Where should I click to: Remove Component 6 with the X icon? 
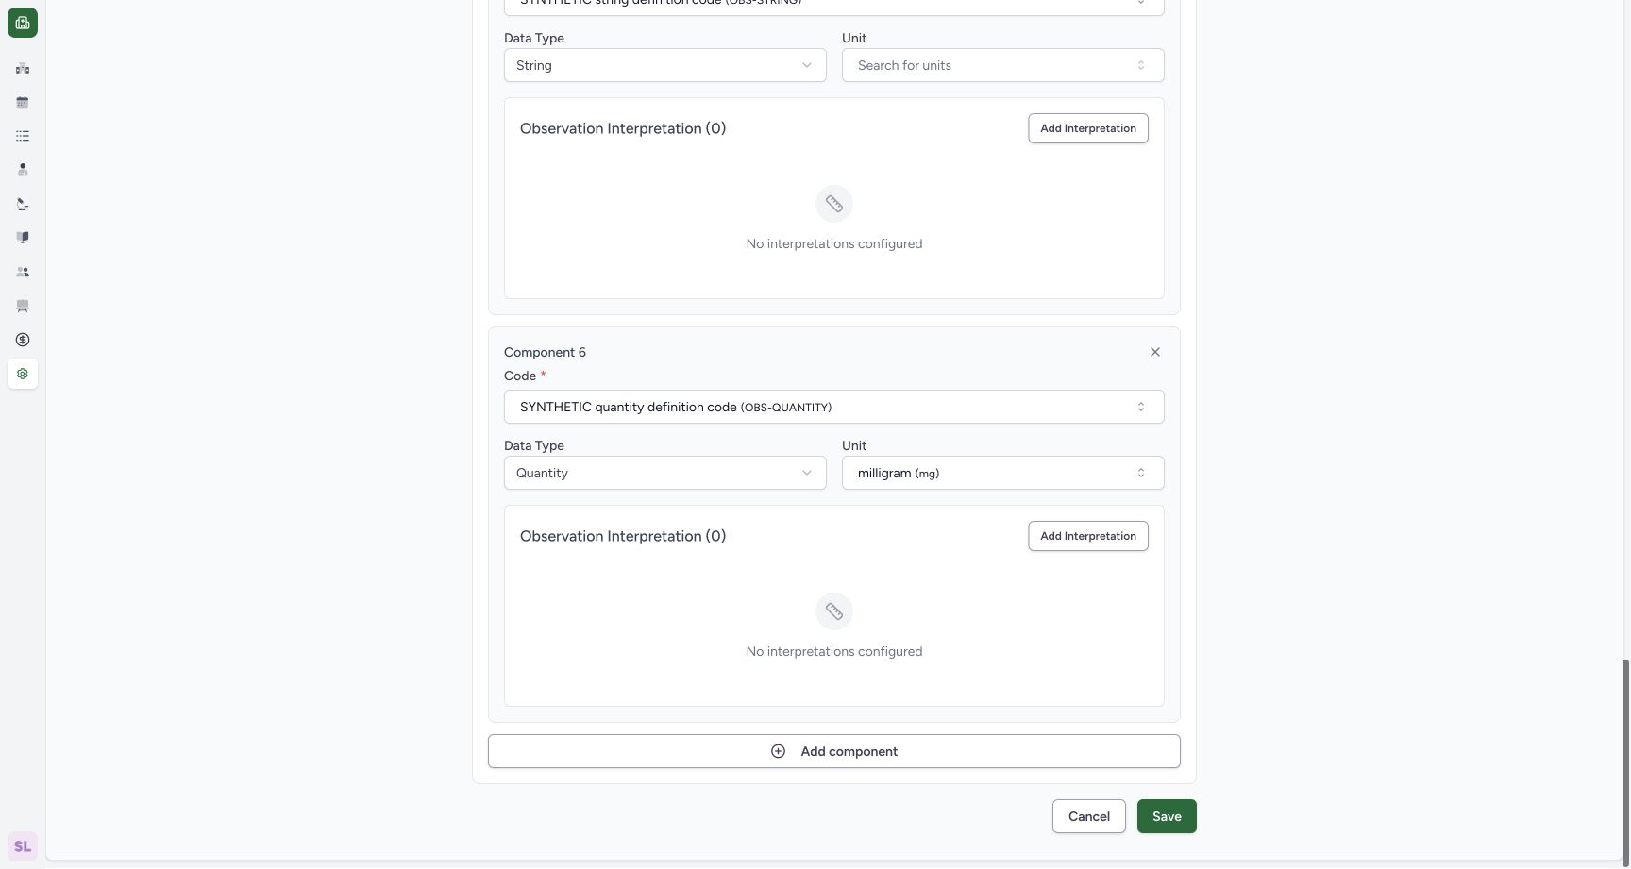1155,352
